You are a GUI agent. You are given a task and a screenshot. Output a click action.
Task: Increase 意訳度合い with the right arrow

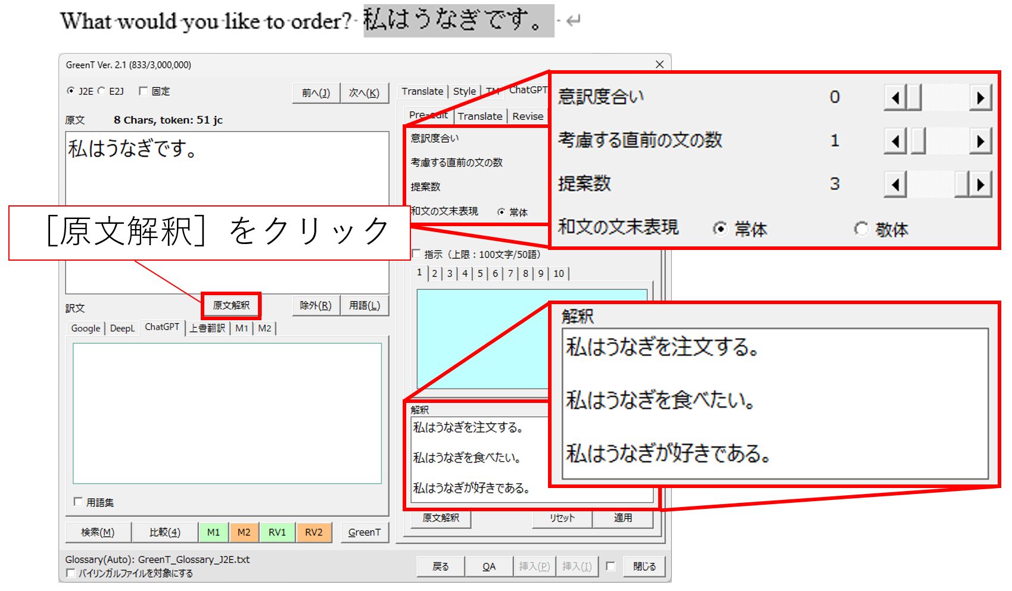[x=980, y=98]
